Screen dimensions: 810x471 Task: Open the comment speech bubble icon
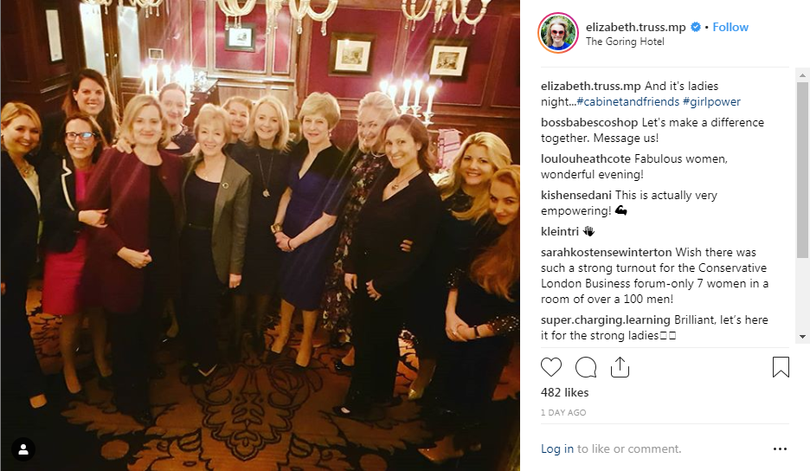click(586, 367)
